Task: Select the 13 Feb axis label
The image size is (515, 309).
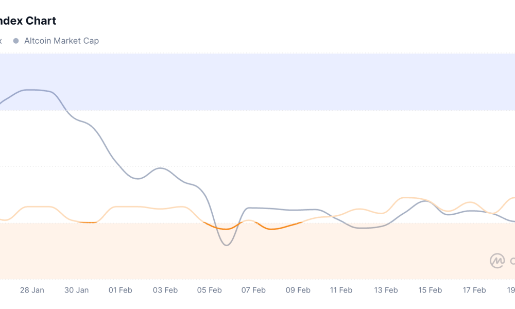Action: [x=386, y=290]
